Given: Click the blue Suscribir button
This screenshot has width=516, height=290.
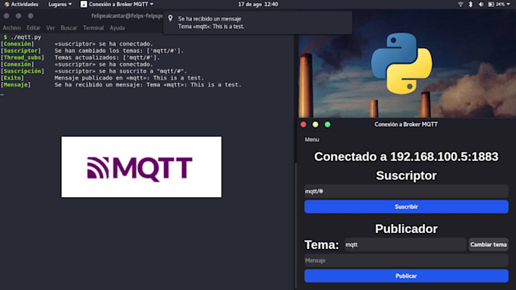Looking at the screenshot, I should coord(406,206).
